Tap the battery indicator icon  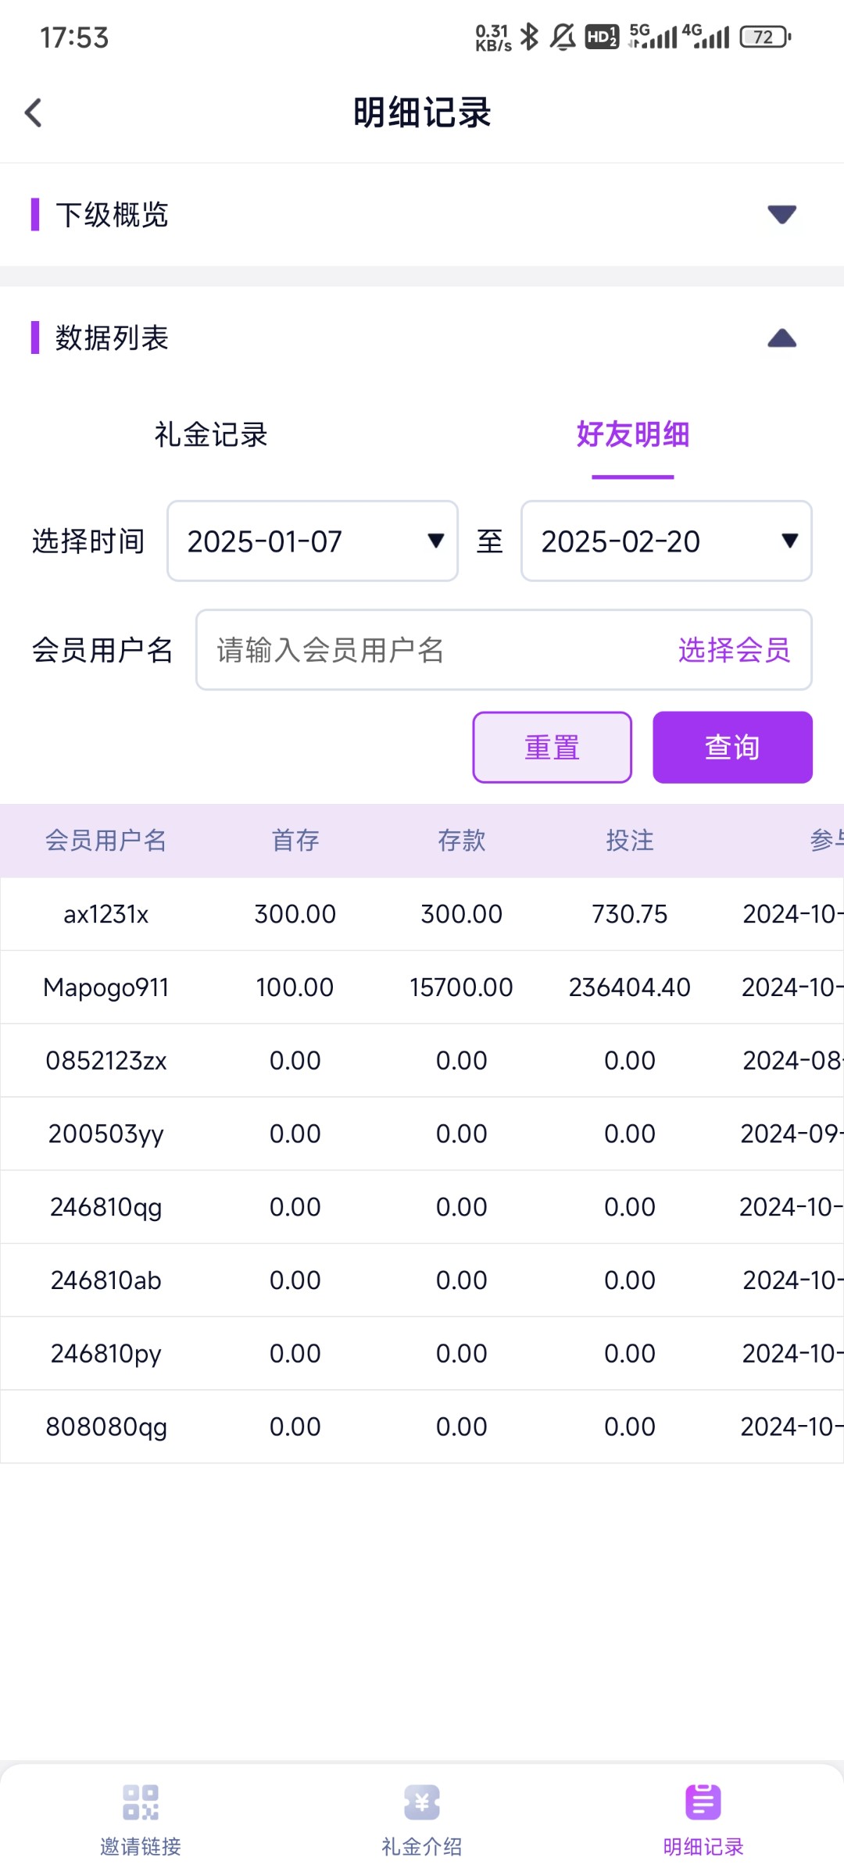coord(765,37)
